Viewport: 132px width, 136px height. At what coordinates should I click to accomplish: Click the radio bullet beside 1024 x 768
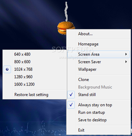7,69
